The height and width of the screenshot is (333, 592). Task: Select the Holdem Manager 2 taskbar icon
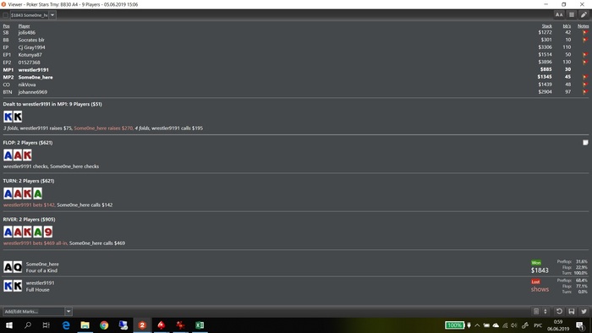pyautogui.click(x=142, y=325)
